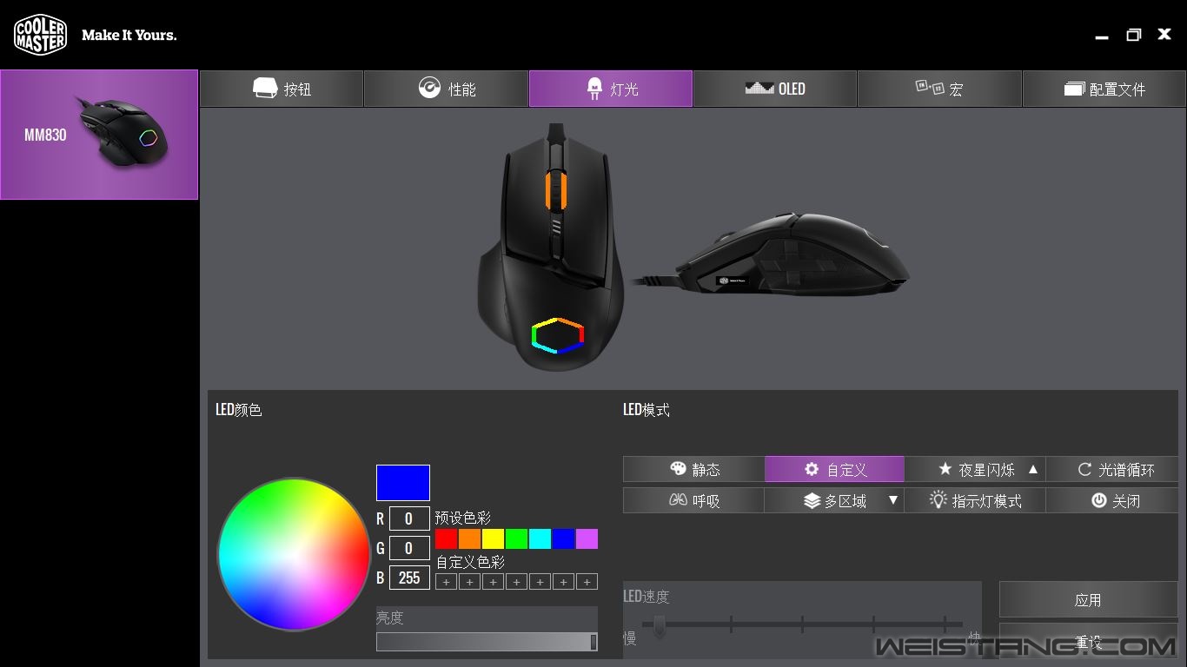Select the cyan preset color
The height and width of the screenshot is (667, 1187).
[x=540, y=538]
